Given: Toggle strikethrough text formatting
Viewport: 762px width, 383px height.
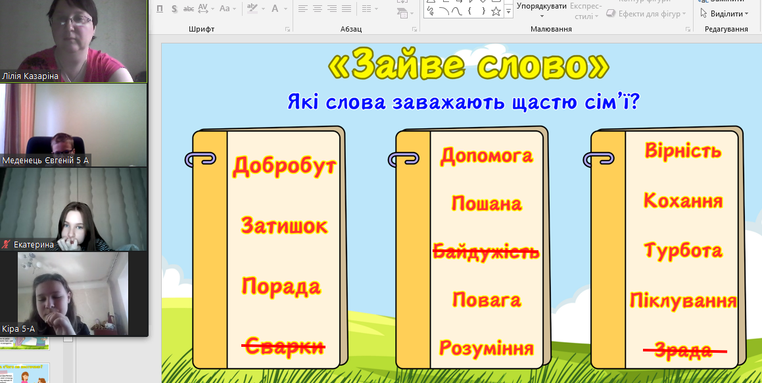Looking at the screenshot, I should click(x=189, y=9).
